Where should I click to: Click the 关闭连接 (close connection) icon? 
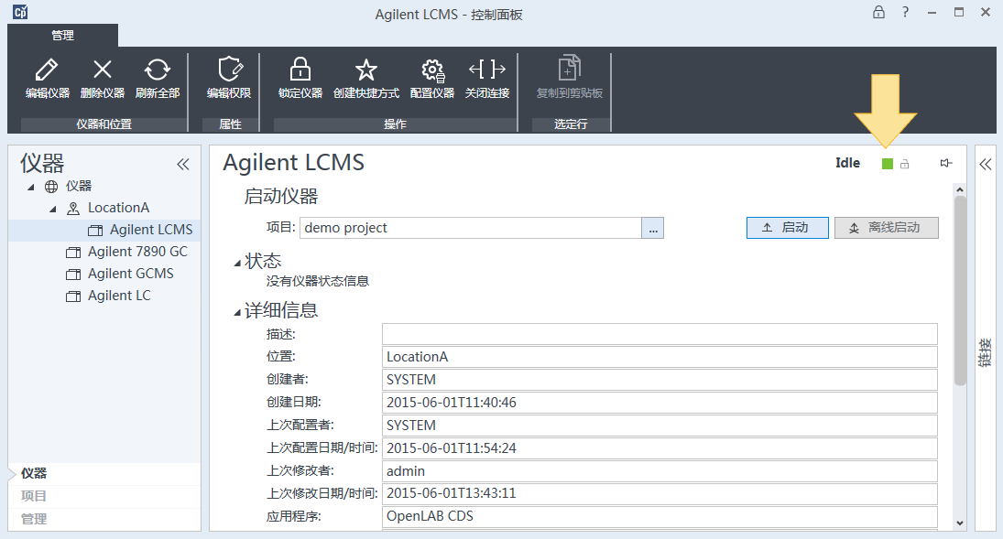(x=486, y=69)
